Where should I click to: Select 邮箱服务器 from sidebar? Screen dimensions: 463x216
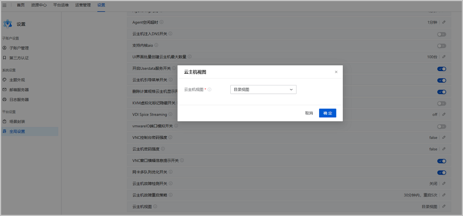point(19,90)
